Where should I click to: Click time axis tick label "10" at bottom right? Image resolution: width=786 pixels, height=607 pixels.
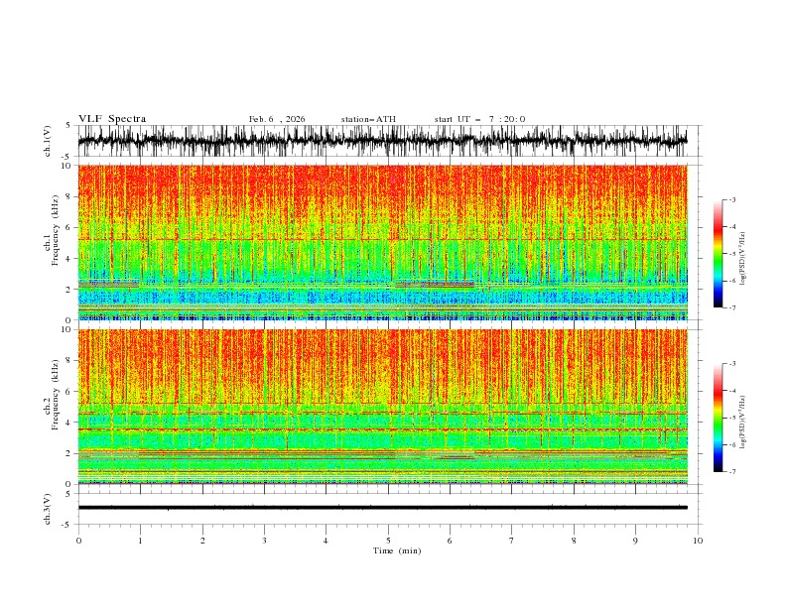(x=698, y=541)
